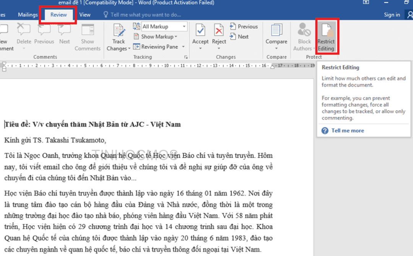Open the Tracking group dialog launcher
Viewport: 413px width, 256px height.
(x=186, y=57)
